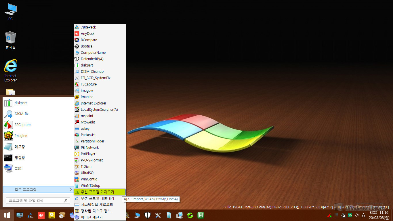Select 시스템정보 새로고침 in the list
Screen dimensions: 393x221
[100, 205]
